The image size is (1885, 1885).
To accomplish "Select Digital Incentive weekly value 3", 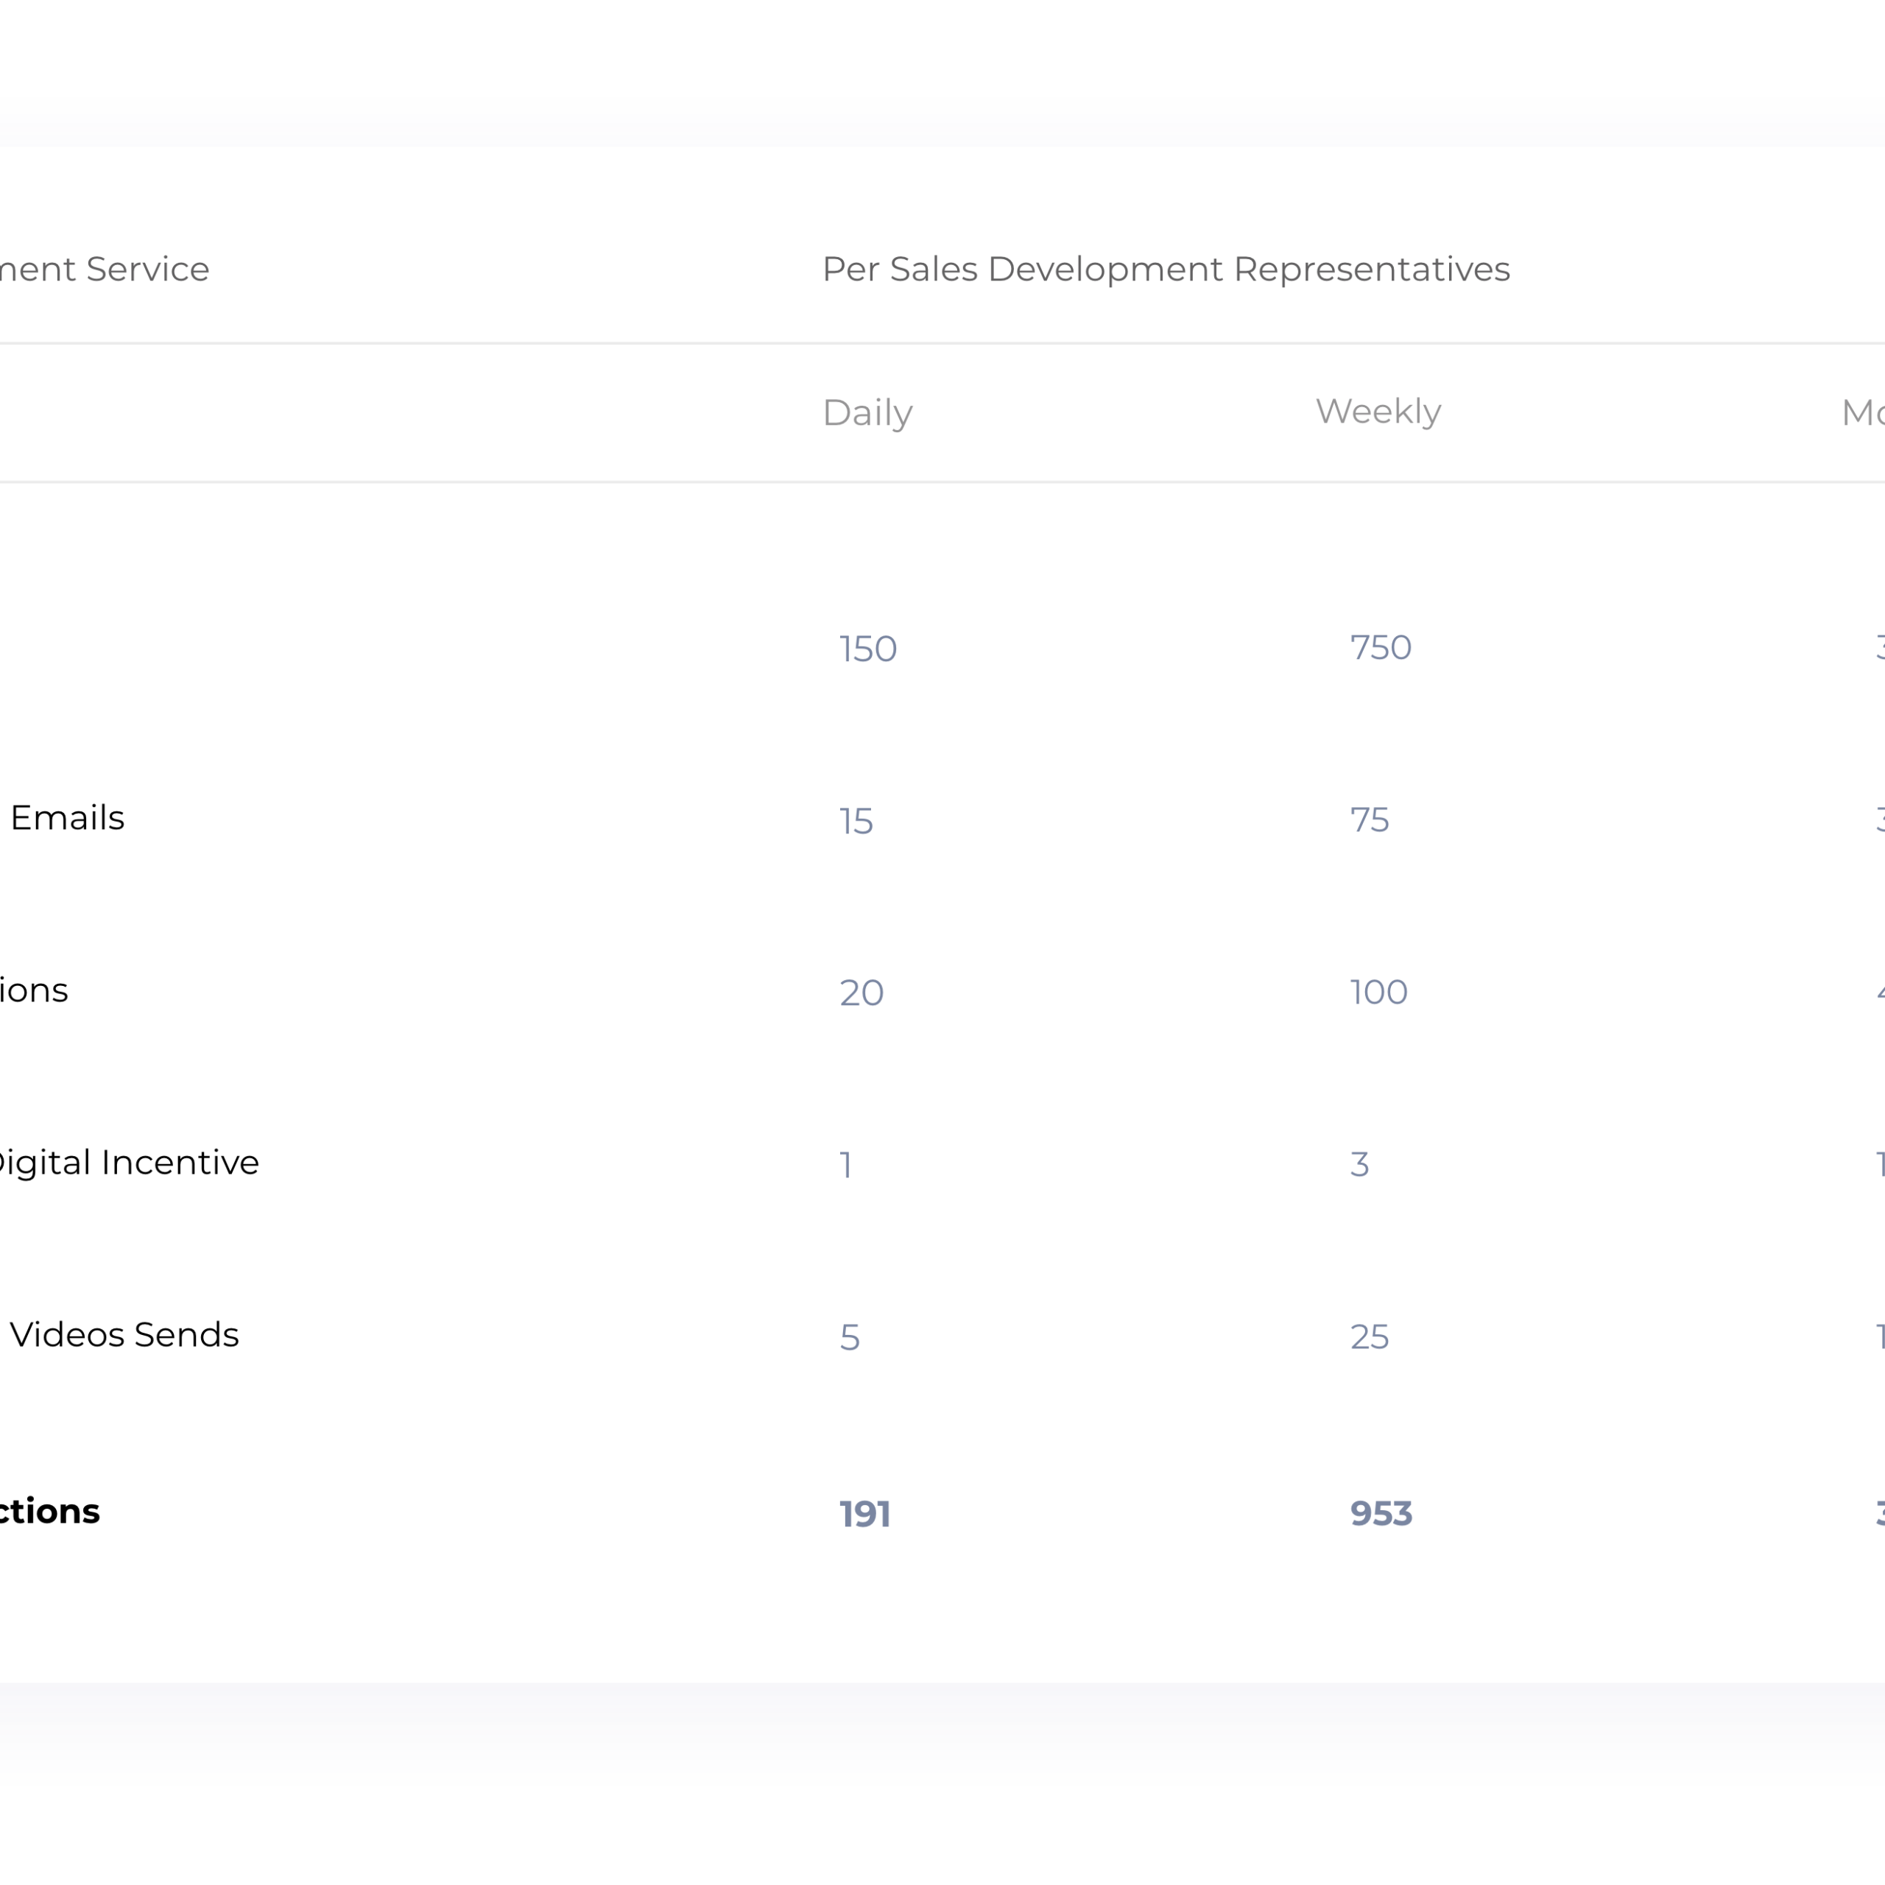I will click(x=1359, y=1164).
